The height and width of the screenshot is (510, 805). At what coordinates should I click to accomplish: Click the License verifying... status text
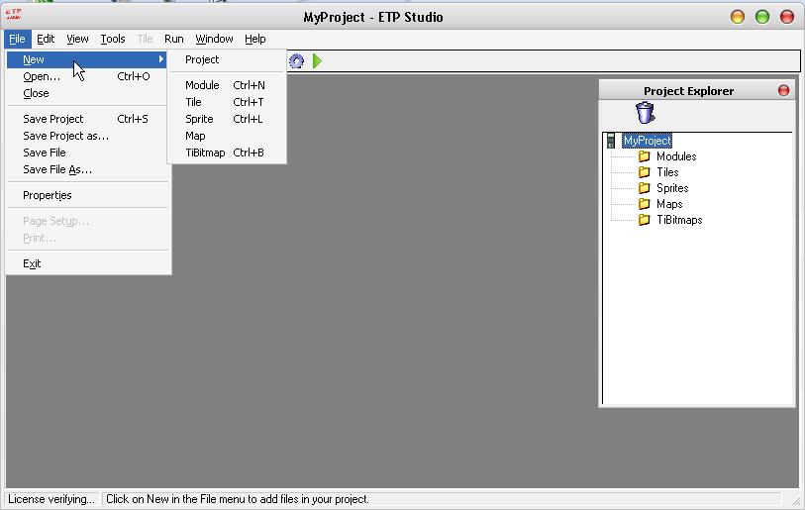tap(51, 499)
